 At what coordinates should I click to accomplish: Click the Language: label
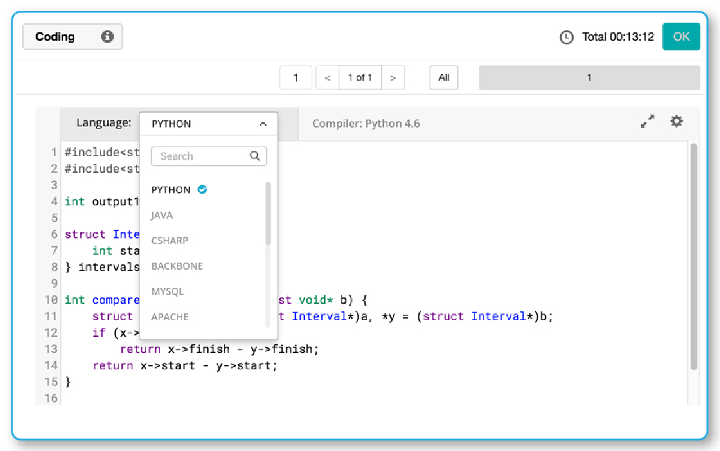pos(104,123)
